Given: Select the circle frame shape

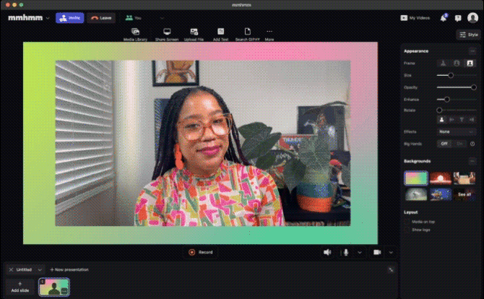Looking at the screenshot, I should (x=457, y=64).
